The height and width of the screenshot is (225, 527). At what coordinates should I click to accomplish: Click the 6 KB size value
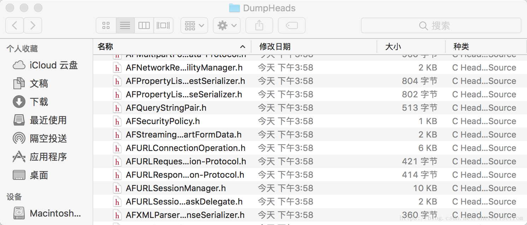coord(428,148)
